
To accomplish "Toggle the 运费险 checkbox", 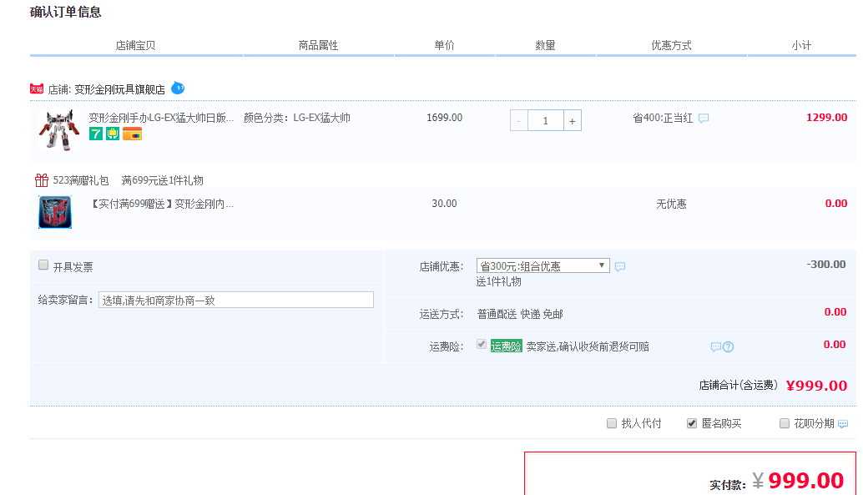I will coord(482,344).
